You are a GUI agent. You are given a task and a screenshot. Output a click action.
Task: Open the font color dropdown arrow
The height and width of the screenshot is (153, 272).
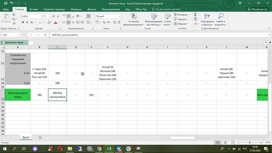(59, 22)
